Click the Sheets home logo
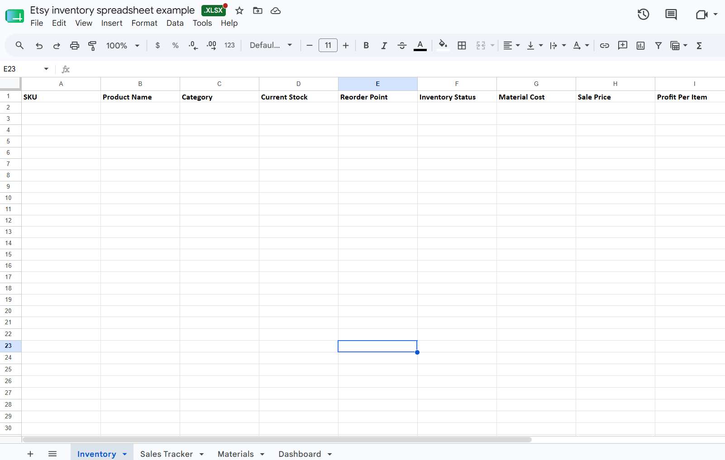The image size is (725, 460). pyautogui.click(x=14, y=16)
